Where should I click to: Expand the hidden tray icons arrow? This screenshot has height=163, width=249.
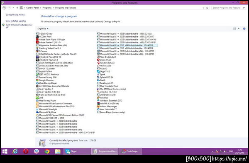click(x=213, y=151)
